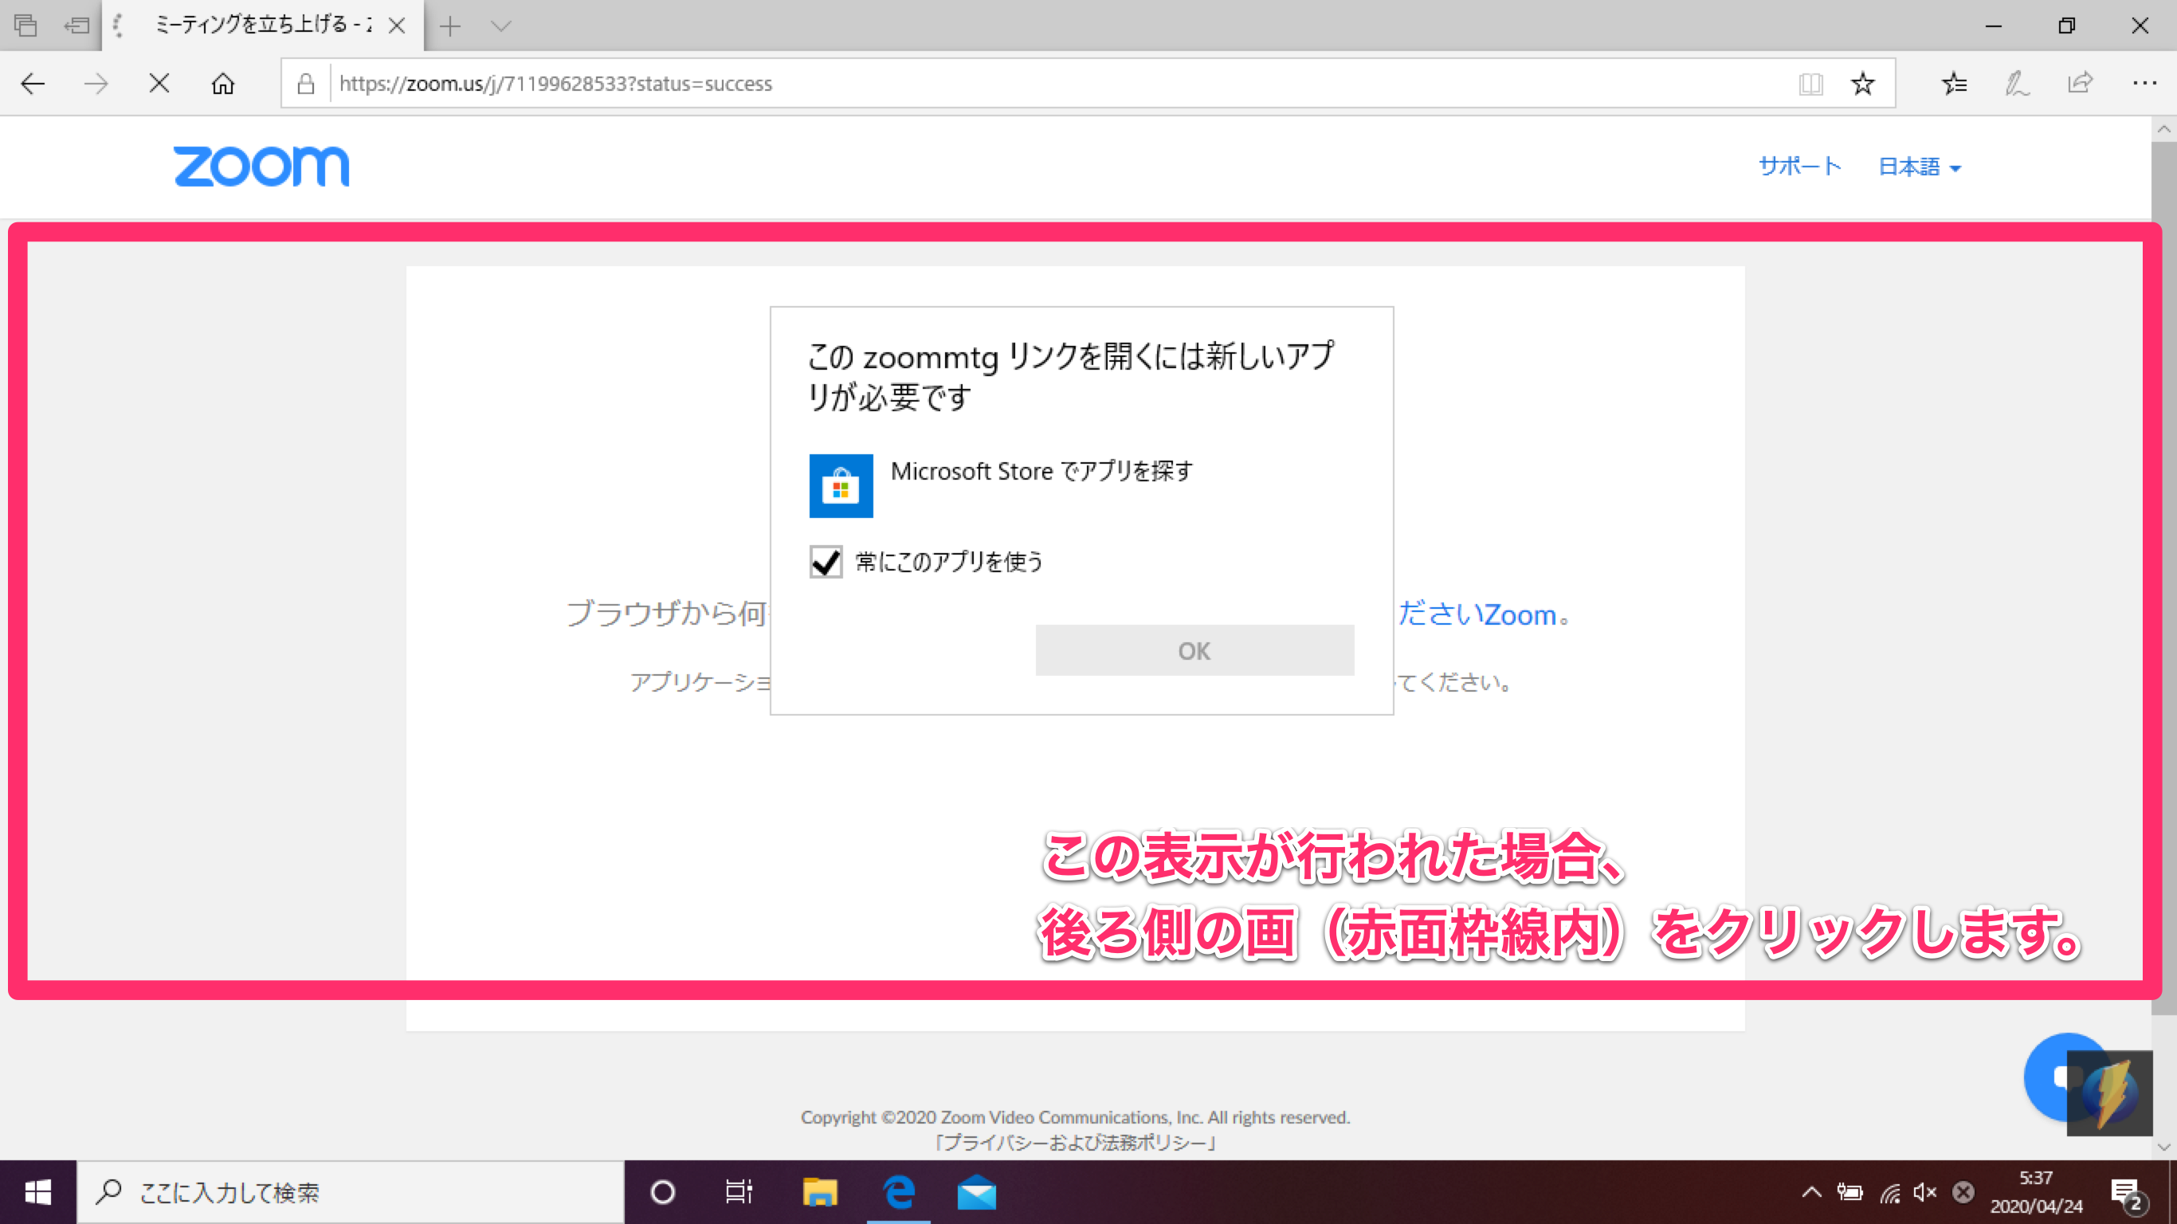2177x1224 pixels.
Task: Click the Microsoft Store app icon
Action: point(841,486)
